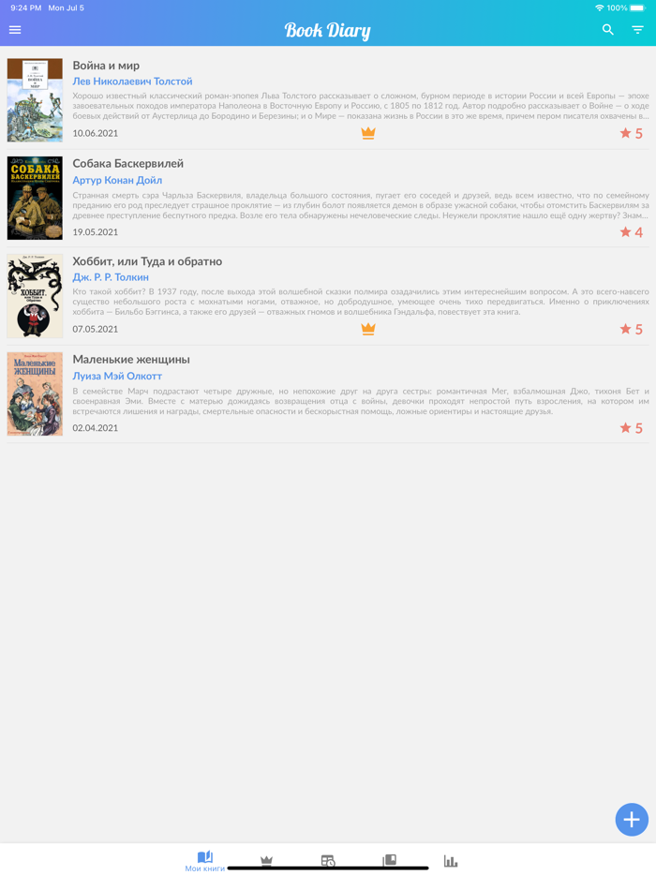Click author link Дж. Р. Р. Толкин

pyautogui.click(x=111, y=277)
